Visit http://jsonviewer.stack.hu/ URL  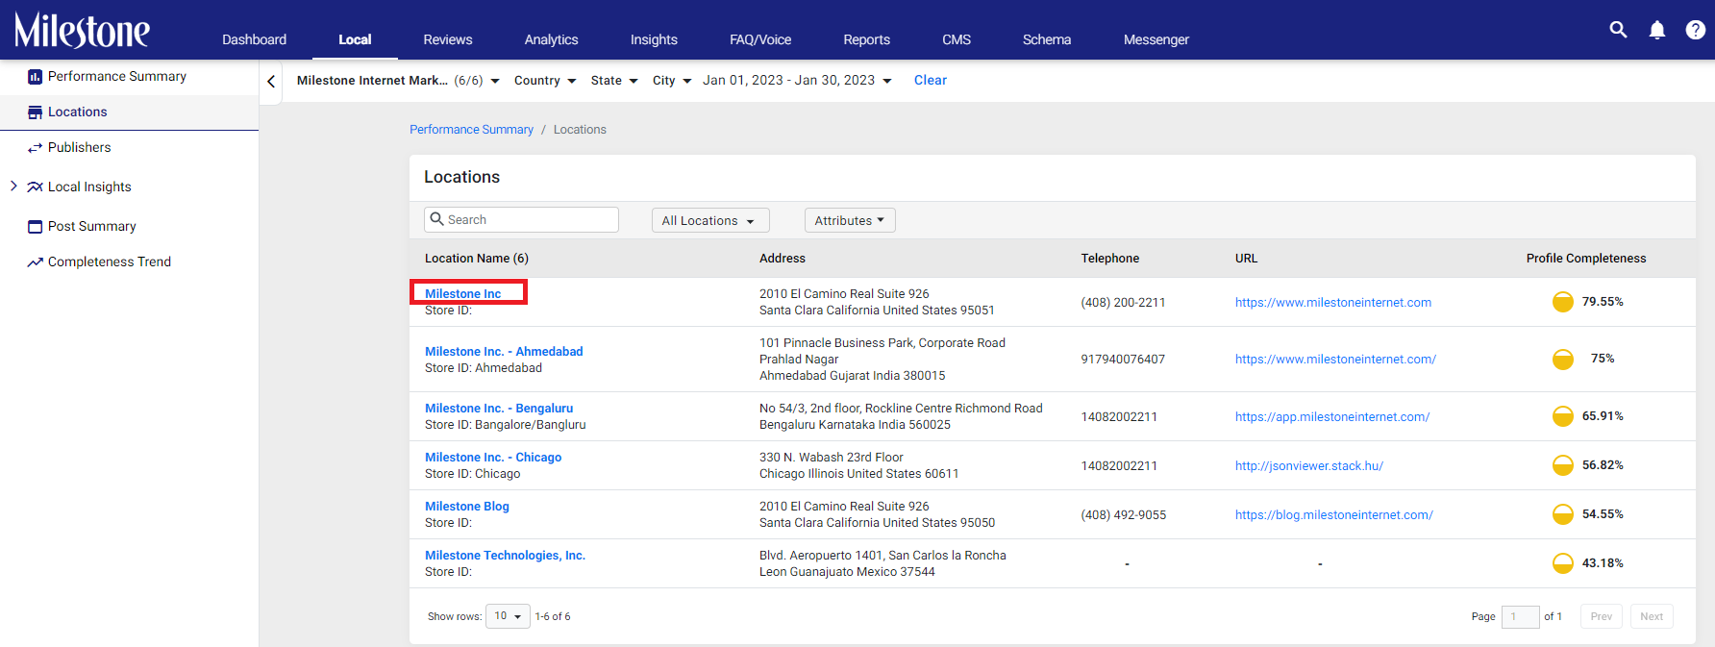coord(1309,466)
